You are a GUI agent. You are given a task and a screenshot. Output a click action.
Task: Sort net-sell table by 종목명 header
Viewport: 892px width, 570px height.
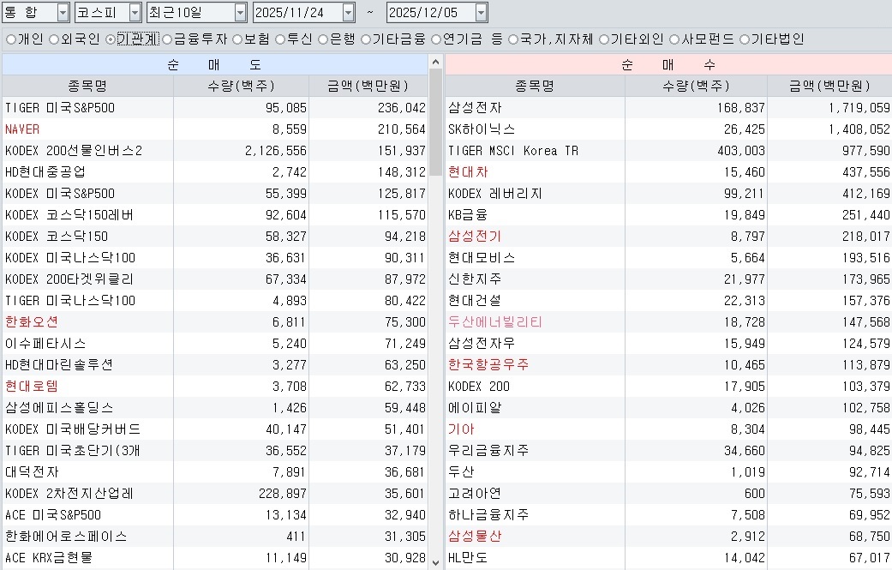[87, 86]
